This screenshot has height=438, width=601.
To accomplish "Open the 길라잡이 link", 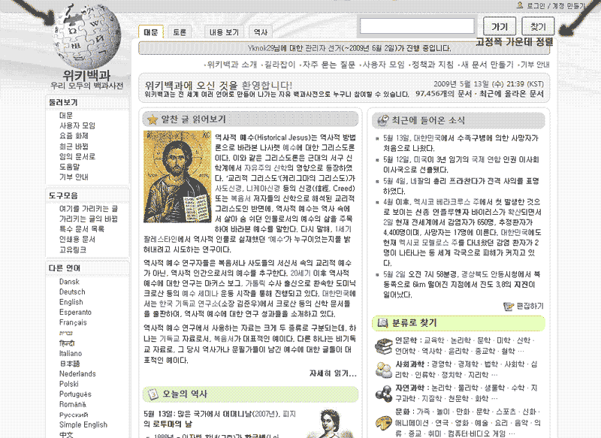I will [x=280, y=65].
